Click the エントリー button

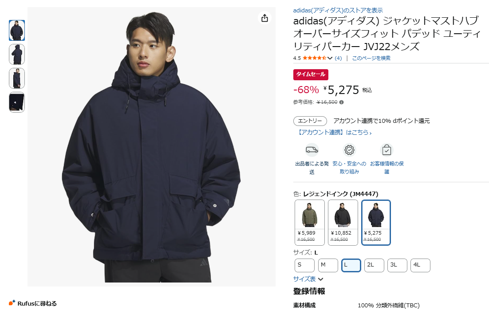coord(310,121)
